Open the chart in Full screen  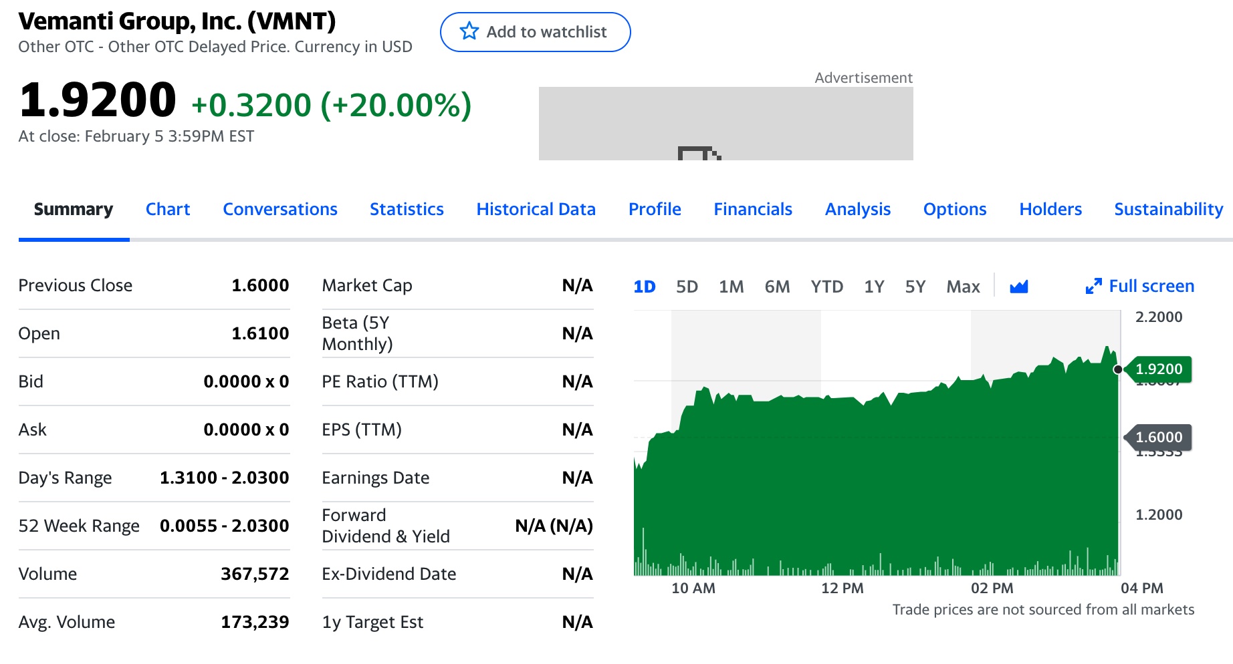(1140, 287)
